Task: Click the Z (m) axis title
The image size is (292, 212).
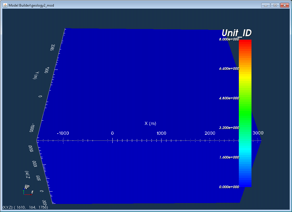Action: tap(27, 174)
